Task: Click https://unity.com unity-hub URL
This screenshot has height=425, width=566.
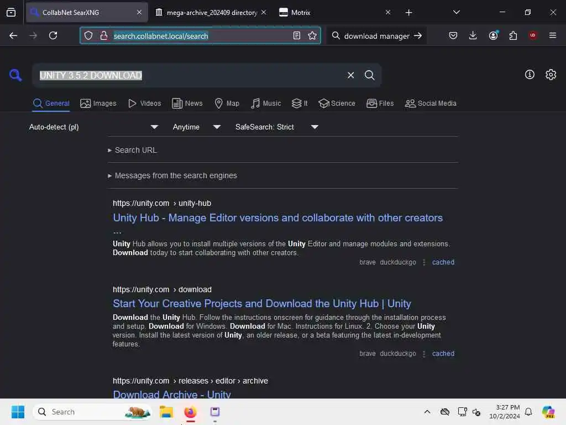Action: coord(162,204)
